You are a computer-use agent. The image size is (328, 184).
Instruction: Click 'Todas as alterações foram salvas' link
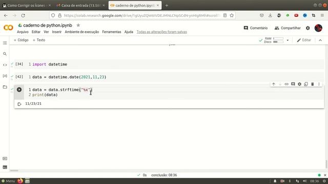point(162,32)
